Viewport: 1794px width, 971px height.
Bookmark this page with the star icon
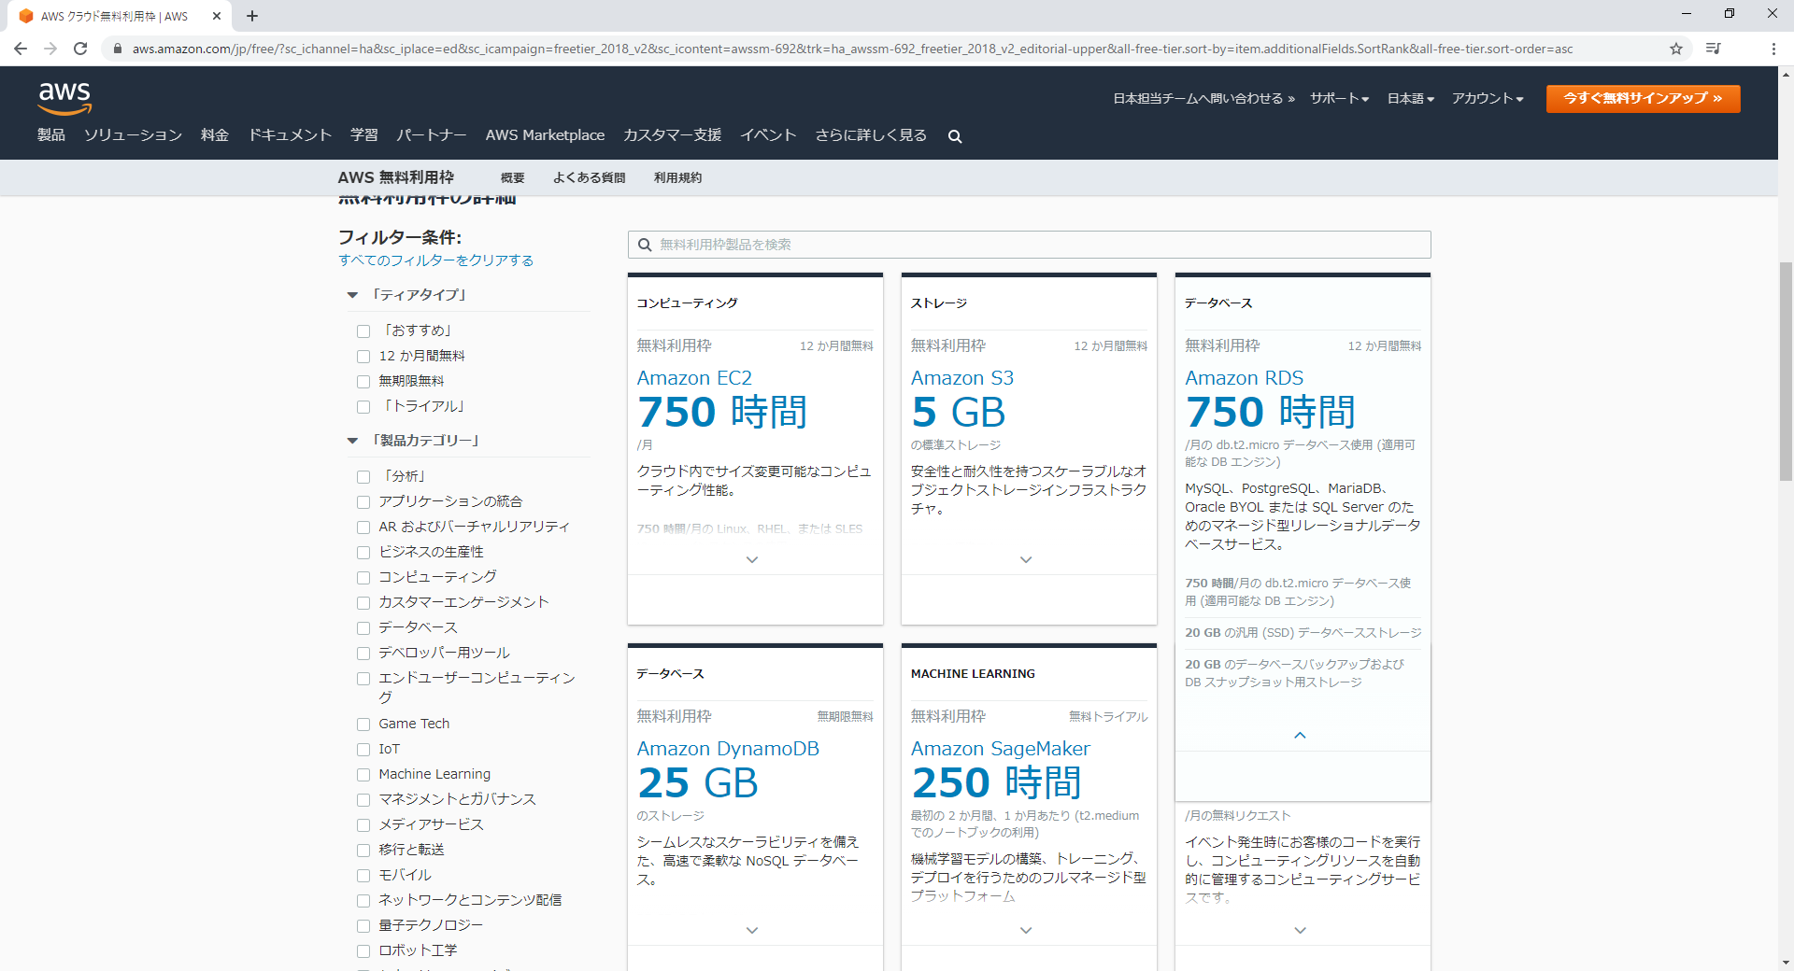(1676, 49)
